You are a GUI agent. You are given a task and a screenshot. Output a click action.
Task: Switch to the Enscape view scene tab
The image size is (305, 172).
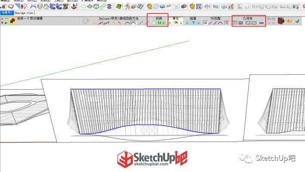[x=24, y=13]
